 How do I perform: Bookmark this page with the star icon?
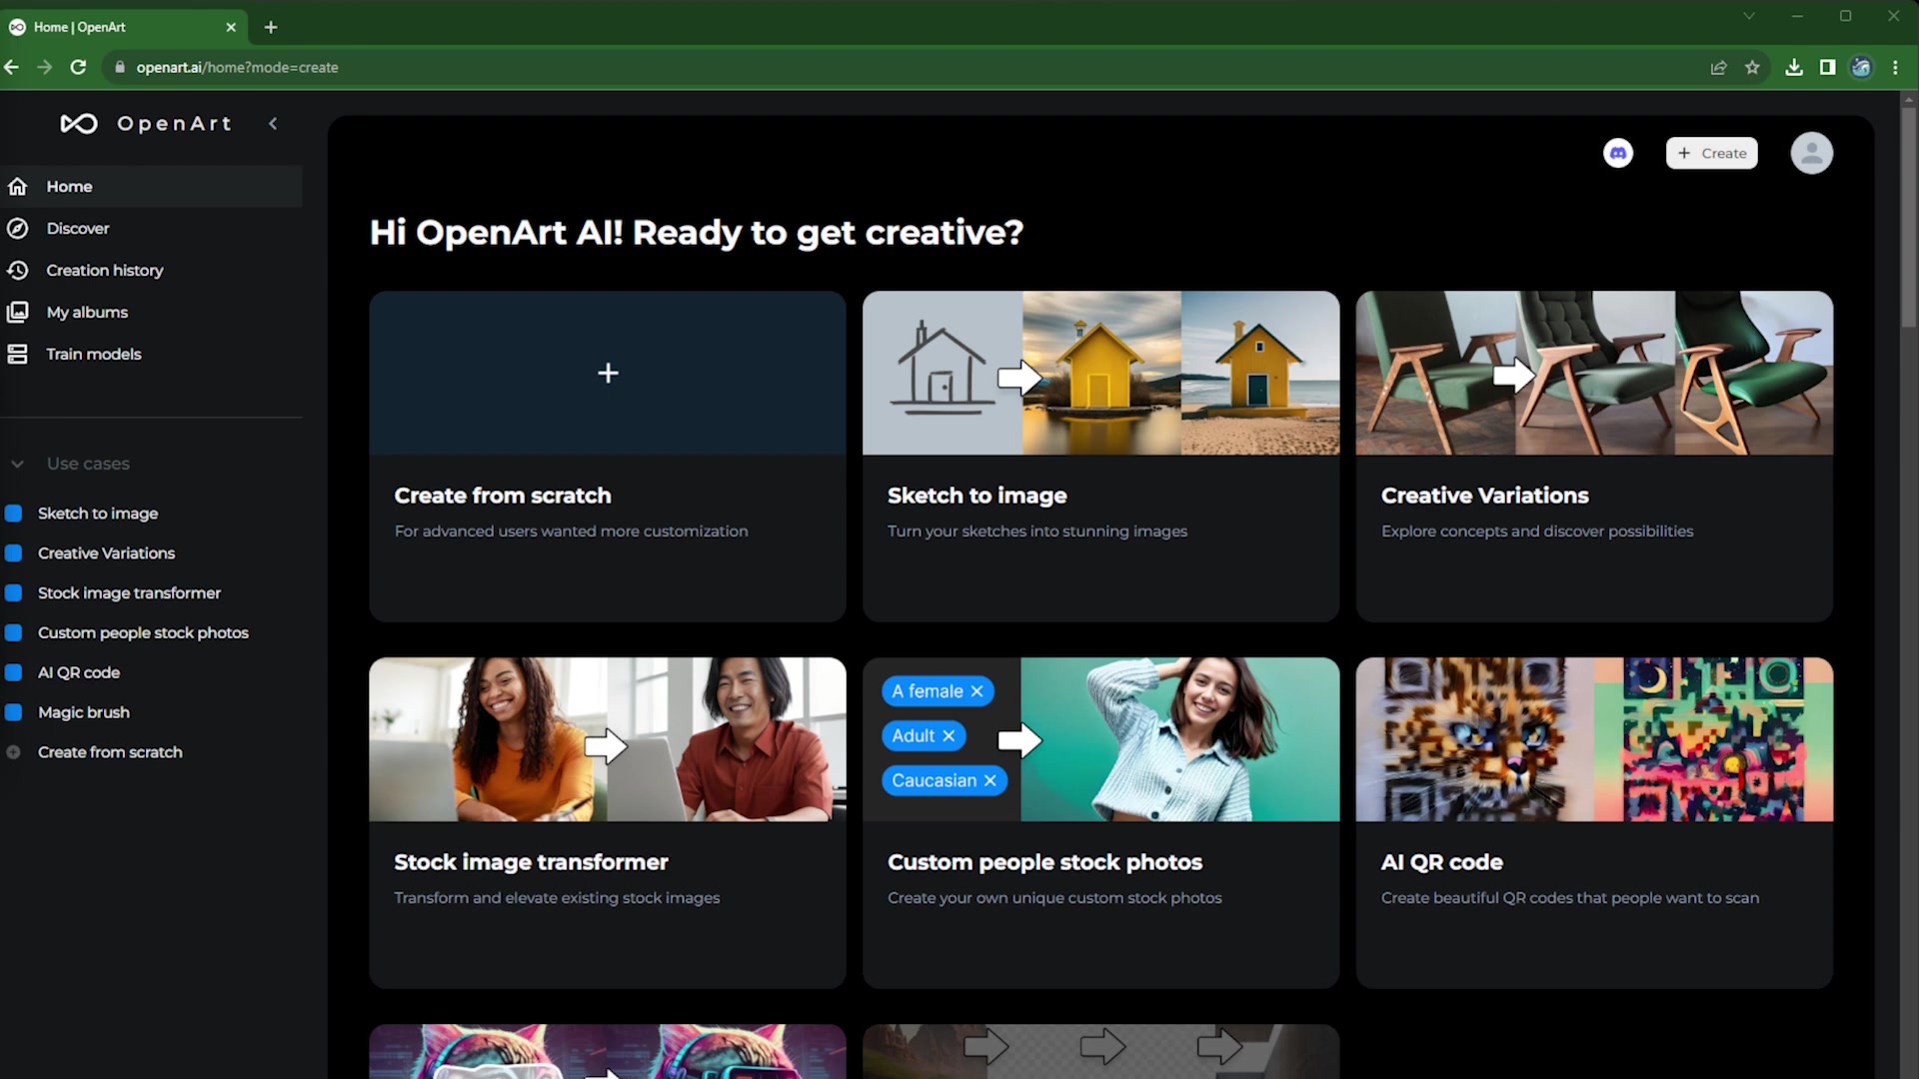pyautogui.click(x=1752, y=67)
